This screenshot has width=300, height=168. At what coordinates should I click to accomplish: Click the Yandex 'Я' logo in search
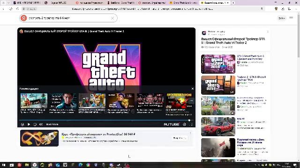tap(24, 18)
